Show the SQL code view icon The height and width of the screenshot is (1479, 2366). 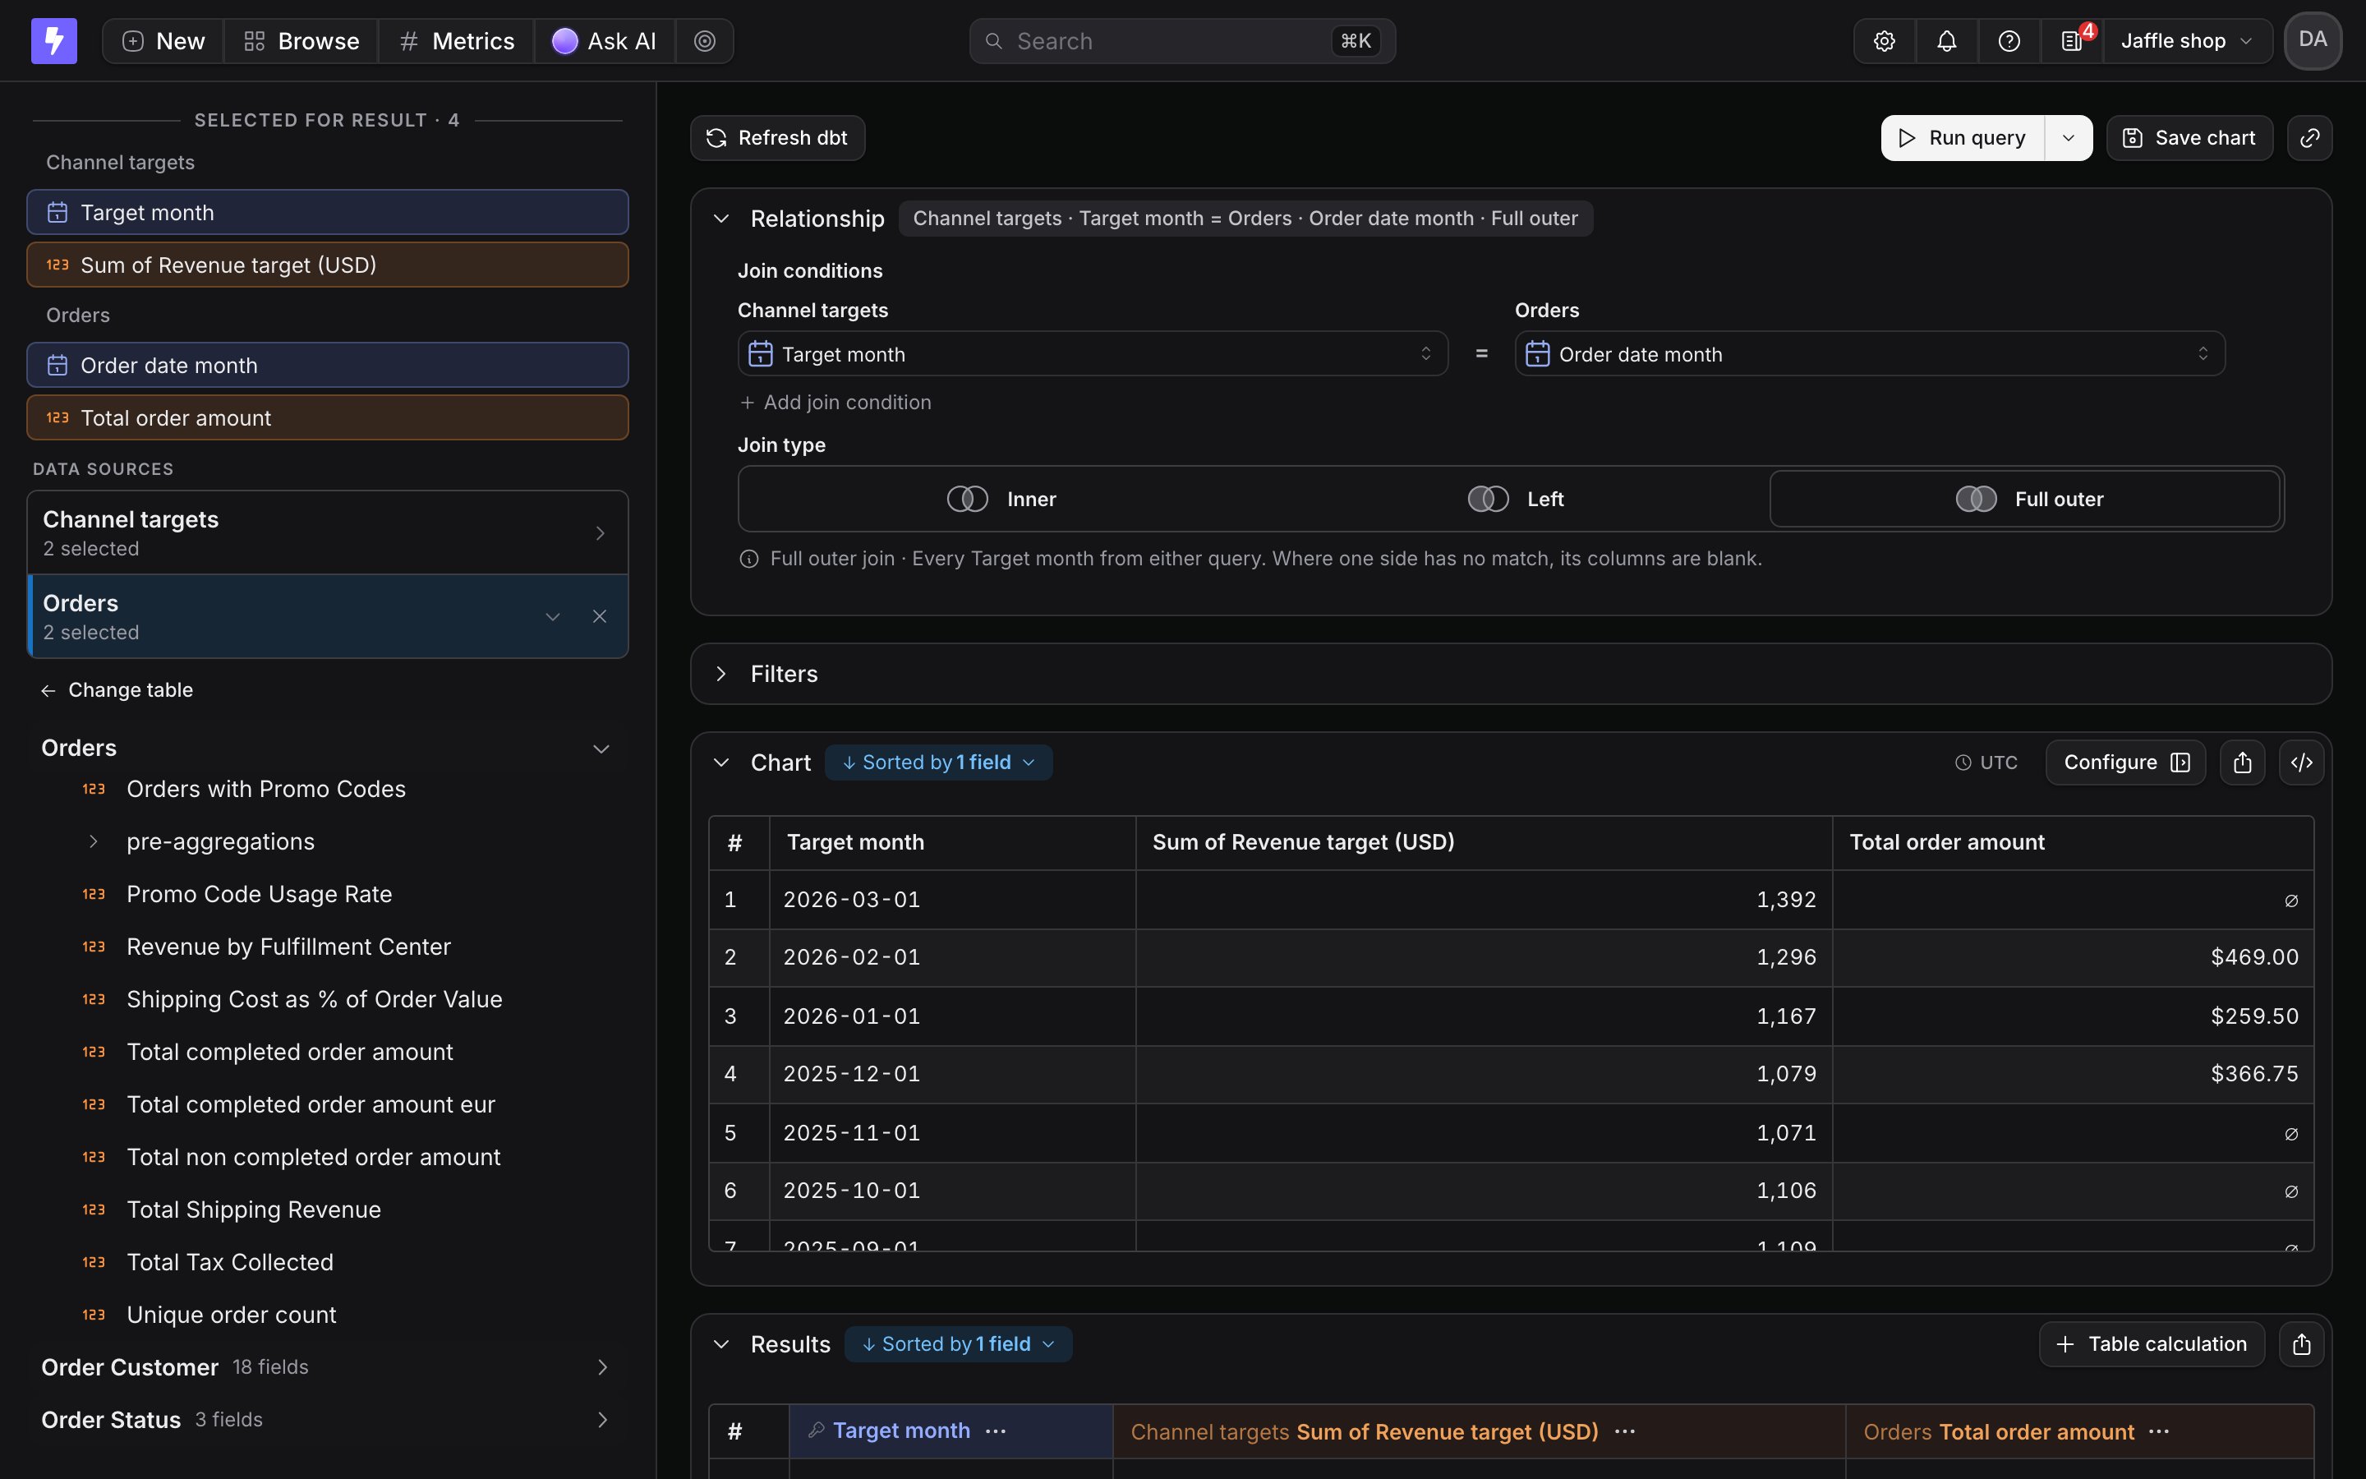2301,762
